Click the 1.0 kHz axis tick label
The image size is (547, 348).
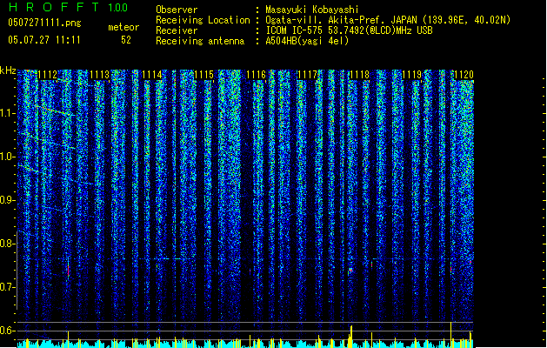8,157
